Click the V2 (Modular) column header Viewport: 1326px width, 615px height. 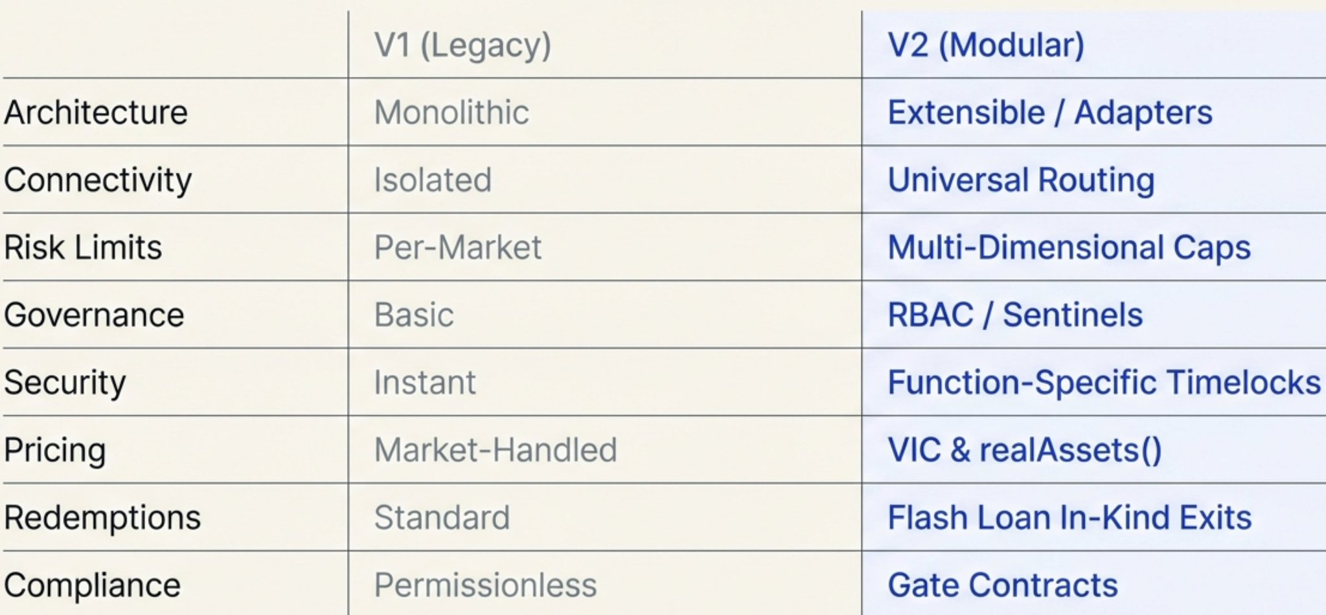[x=985, y=45]
